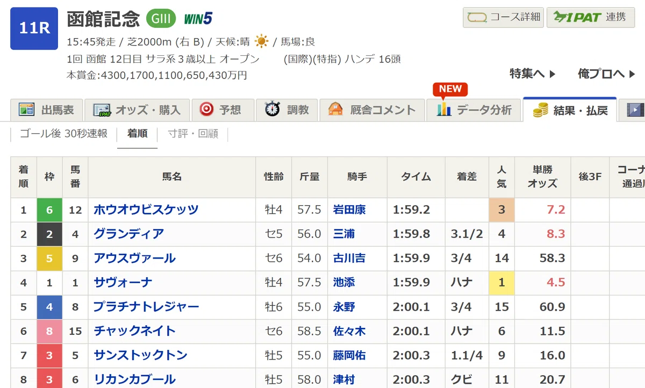Select the 寸評・回顧 sub-tab
645x388 pixels.
(193, 134)
